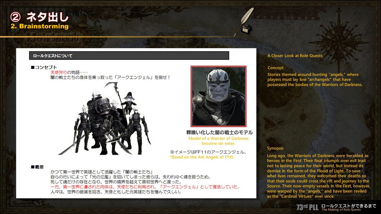
Task: Click the "2. Brainstorming" subtitle
Action: 40,26
